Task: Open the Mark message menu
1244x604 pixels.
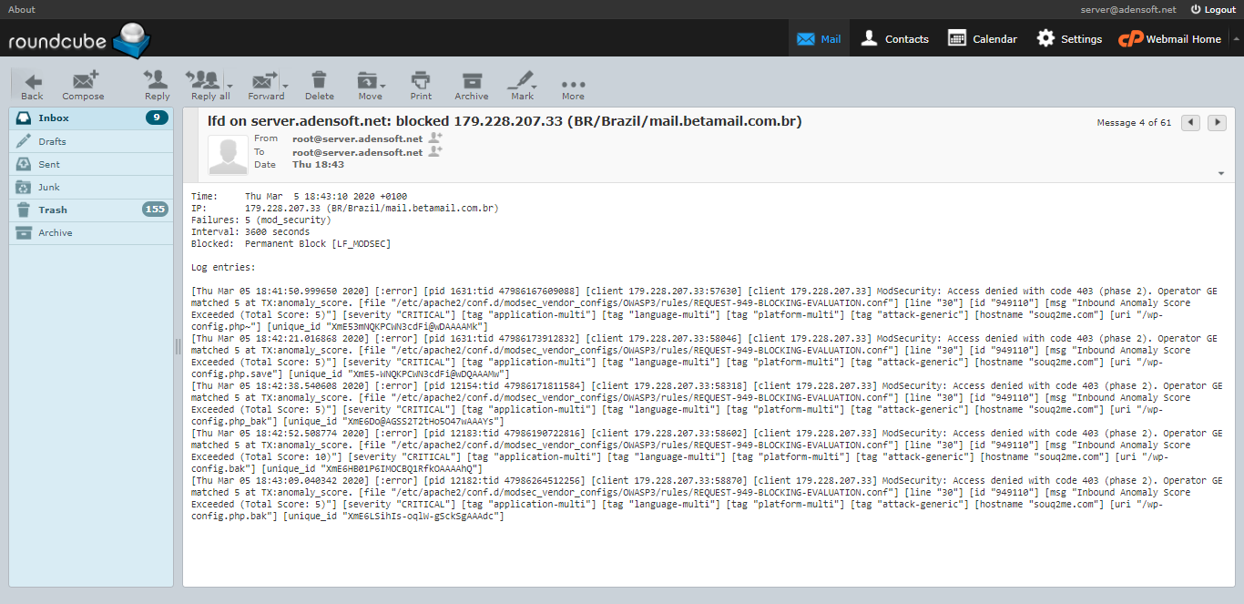Action: pos(523,85)
